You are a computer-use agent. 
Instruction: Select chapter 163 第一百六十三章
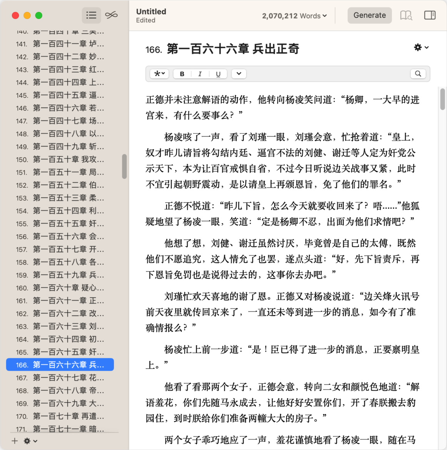click(60, 326)
